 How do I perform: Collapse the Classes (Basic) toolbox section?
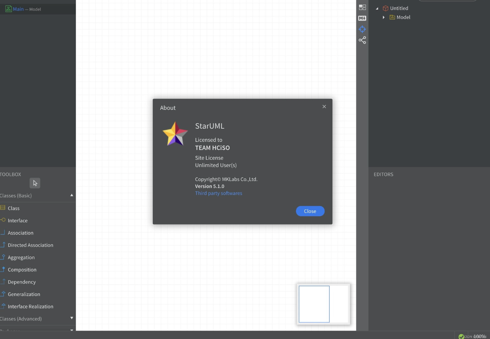point(72,195)
